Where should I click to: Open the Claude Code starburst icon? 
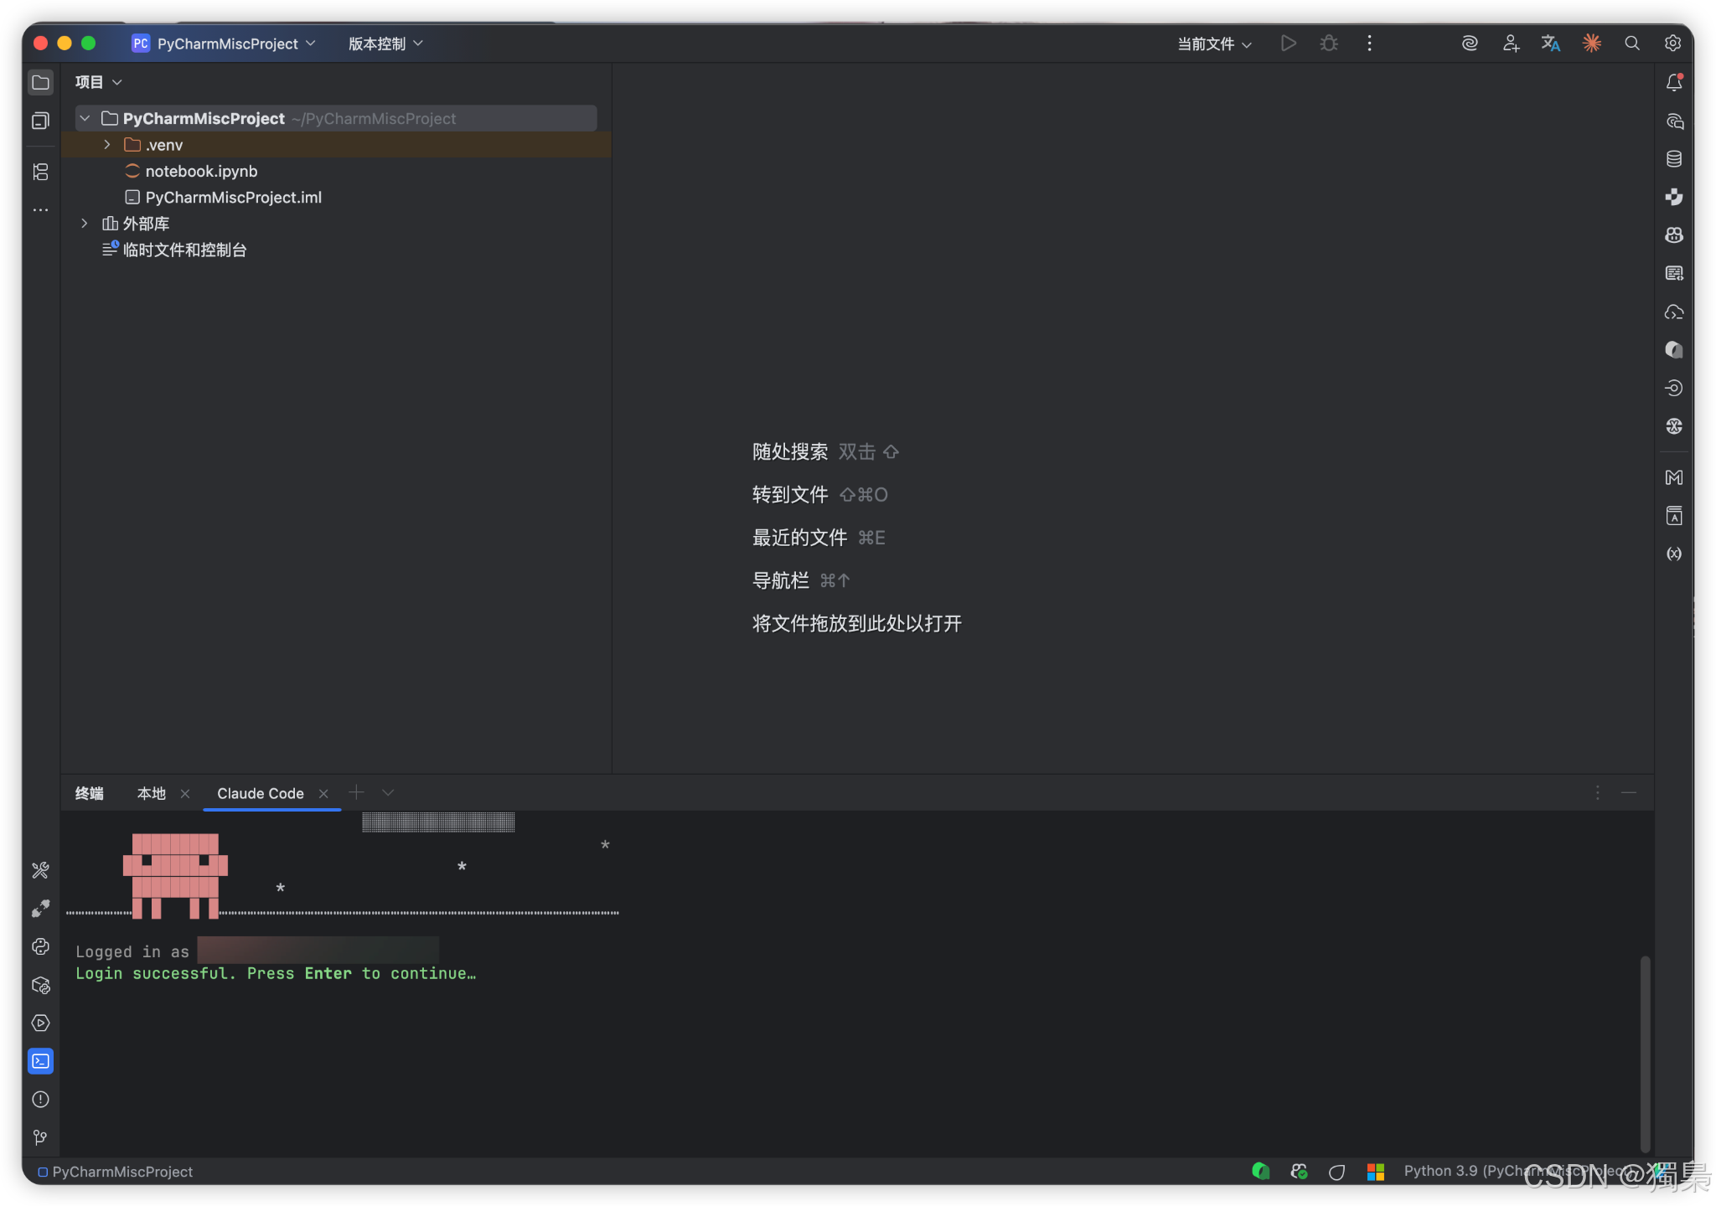coord(1591,44)
